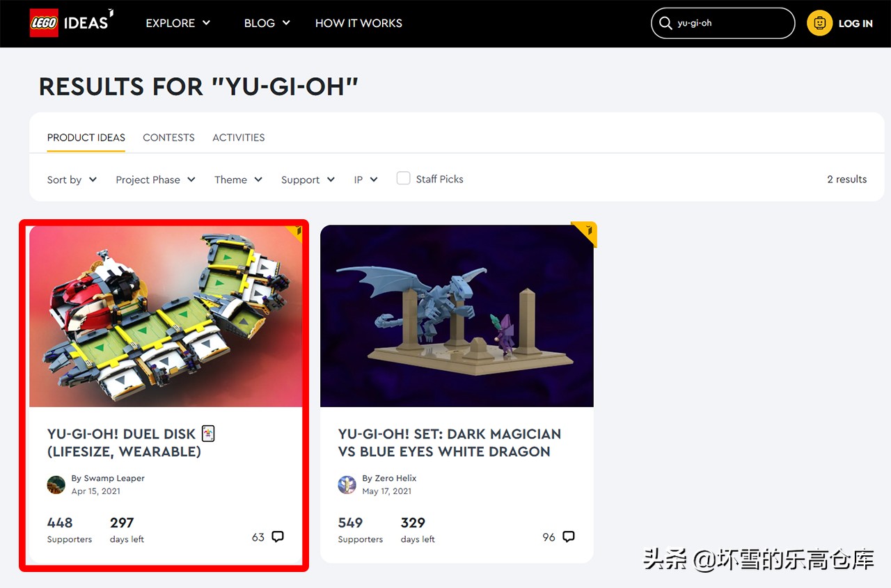Click Swamp Leaper's profile avatar
The width and height of the screenshot is (891, 588).
pyautogui.click(x=56, y=484)
